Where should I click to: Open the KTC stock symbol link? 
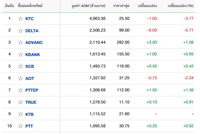coord(30,19)
